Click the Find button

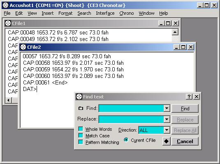[x=185, y=109]
